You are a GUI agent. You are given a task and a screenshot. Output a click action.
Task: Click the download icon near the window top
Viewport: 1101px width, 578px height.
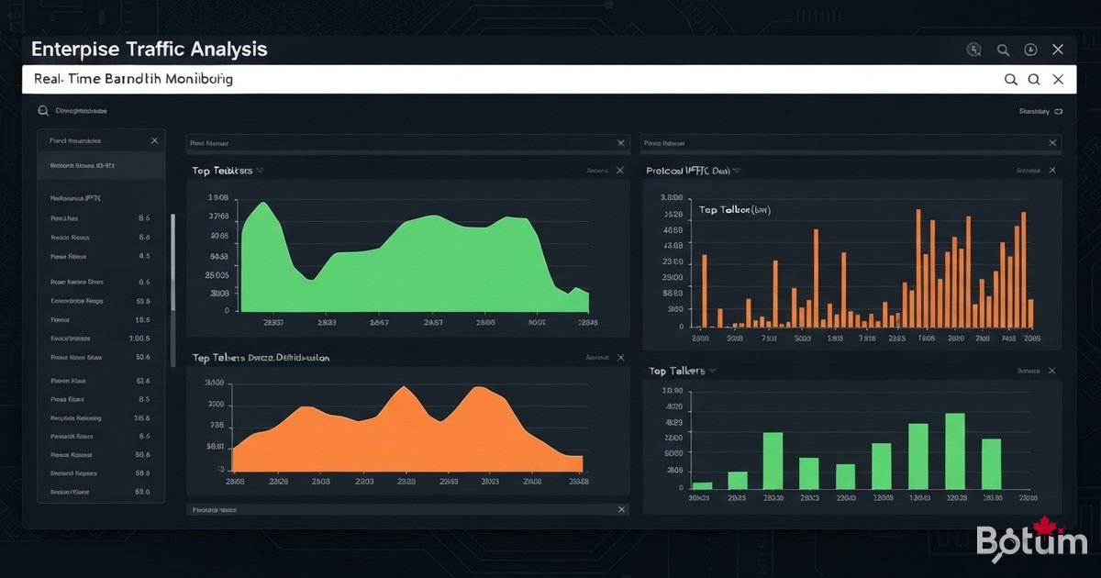(x=1029, y=49)
